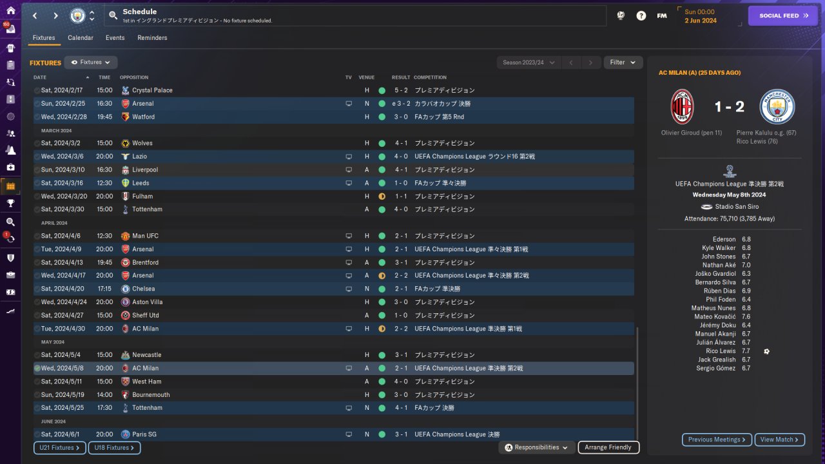The height and width of the screenshot is (464, 825).
Task: Click the club switcher up/down arrows
Action: click(92, 15)
